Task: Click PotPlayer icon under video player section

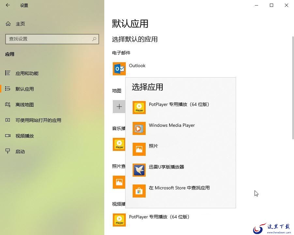Action: click(119, 220)
